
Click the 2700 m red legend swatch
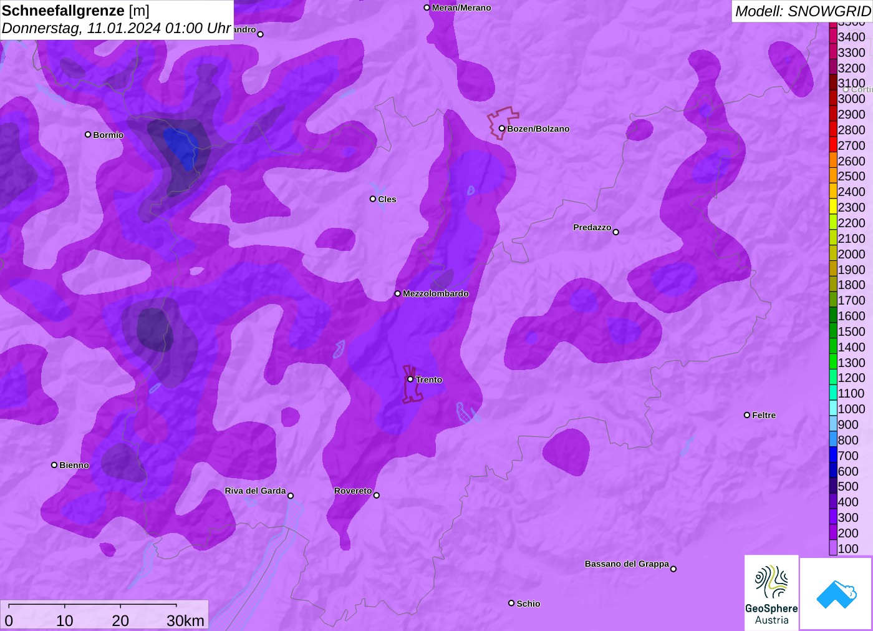click(x=833, y=145)
